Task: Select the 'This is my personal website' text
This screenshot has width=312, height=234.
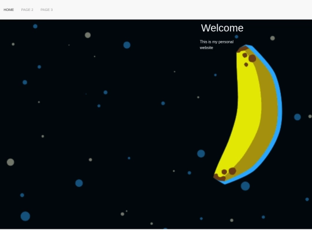Action: 217,44
